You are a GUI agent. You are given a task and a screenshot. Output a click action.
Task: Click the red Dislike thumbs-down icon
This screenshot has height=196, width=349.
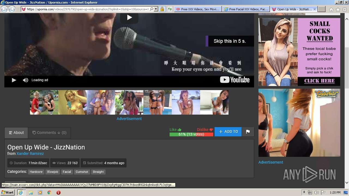[211, 130]
